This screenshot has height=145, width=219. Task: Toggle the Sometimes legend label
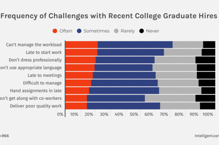95,31
